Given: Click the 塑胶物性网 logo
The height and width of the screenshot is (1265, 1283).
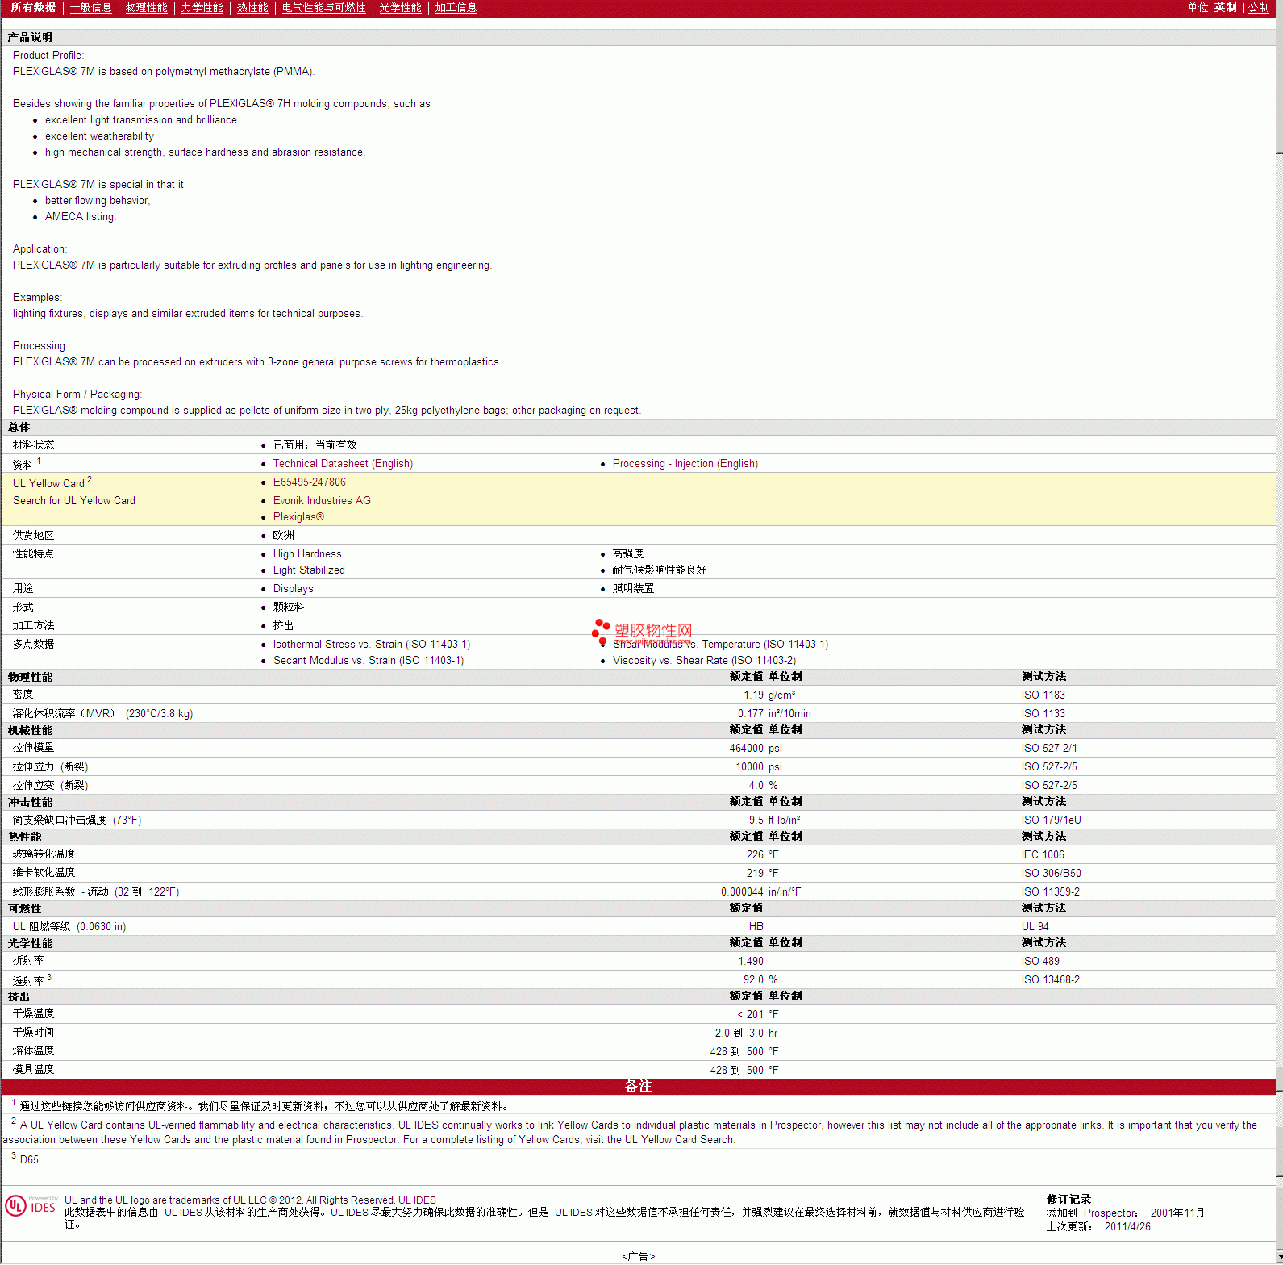Looking at the screenshot, I should pos(643,630).
